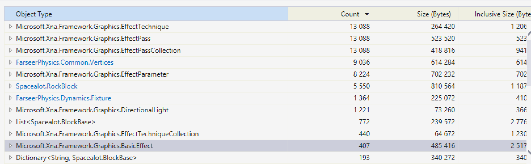531x164 pixels.
Task: Expand the List<Spacealot.BlockBase> row triangle
Action: point(10,122)
